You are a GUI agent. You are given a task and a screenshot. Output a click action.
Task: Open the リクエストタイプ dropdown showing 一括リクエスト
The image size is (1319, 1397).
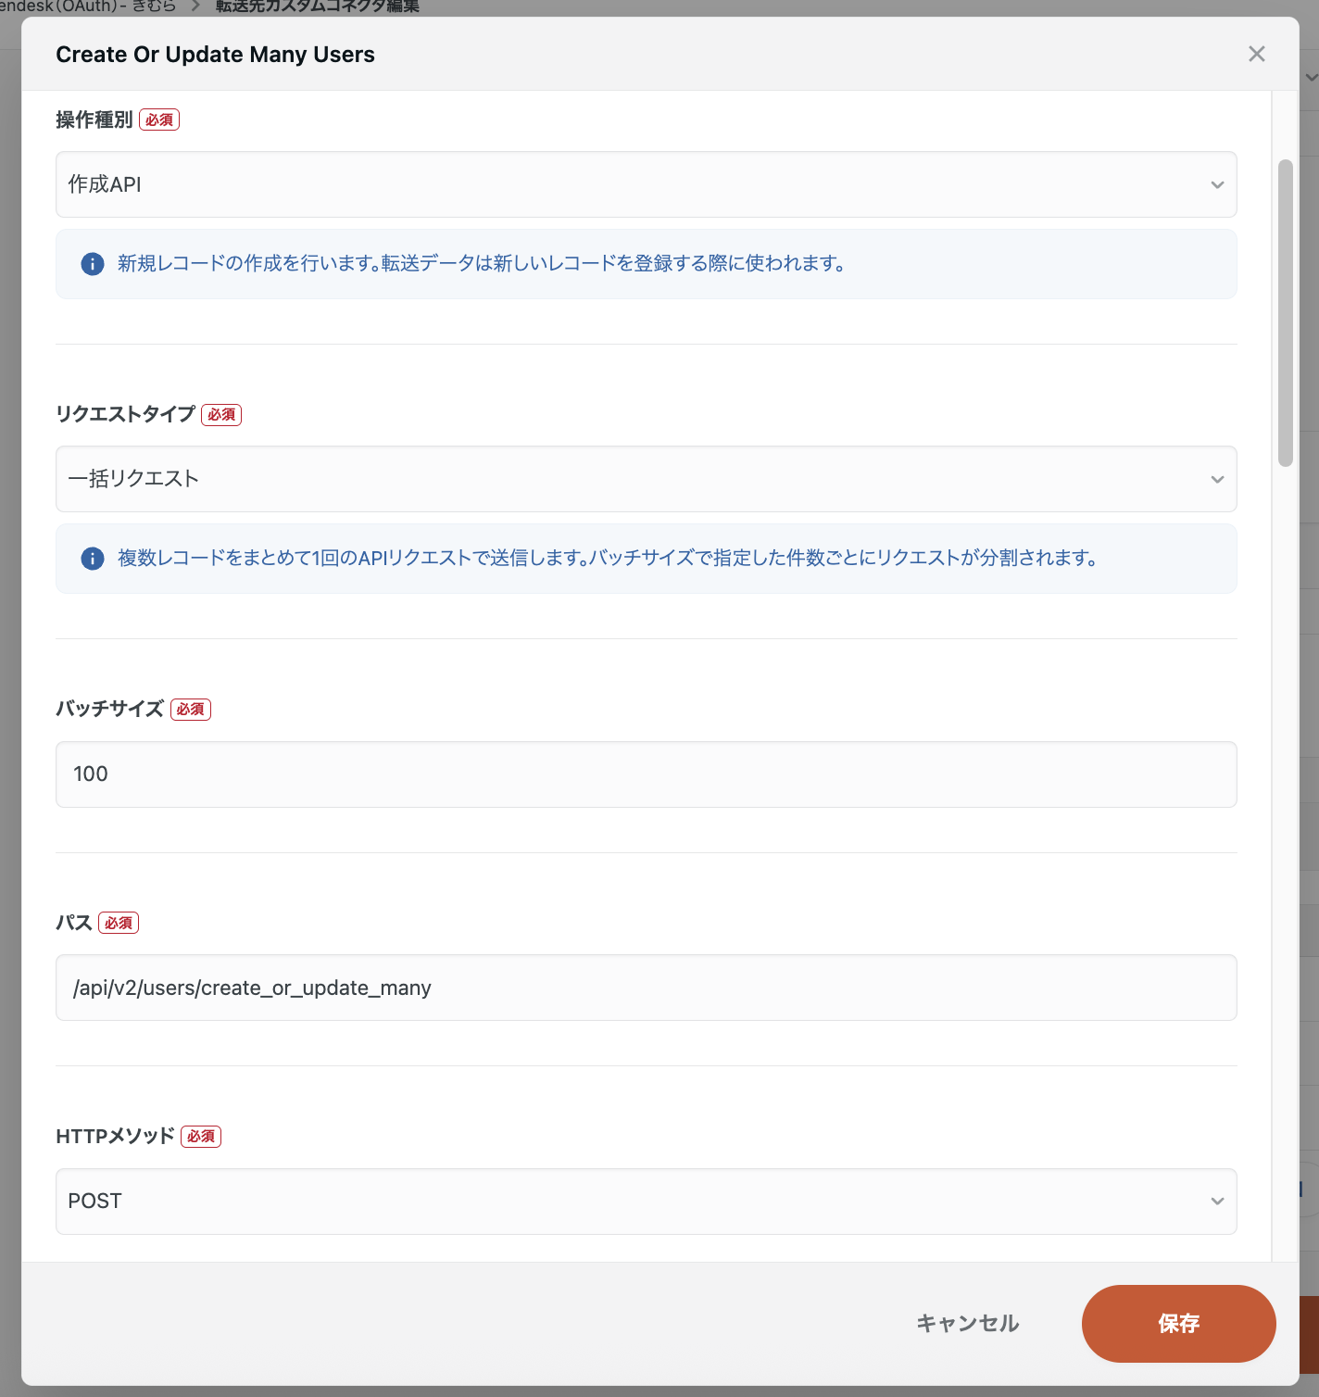(630, 480)
